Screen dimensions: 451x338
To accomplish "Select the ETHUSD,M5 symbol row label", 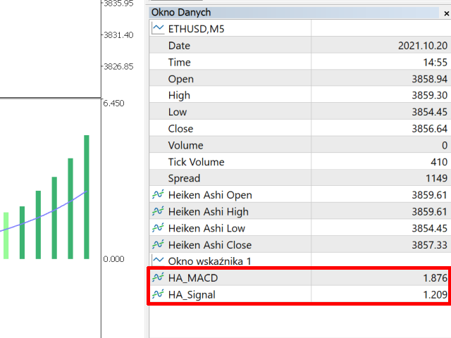I will coord(196,29).
